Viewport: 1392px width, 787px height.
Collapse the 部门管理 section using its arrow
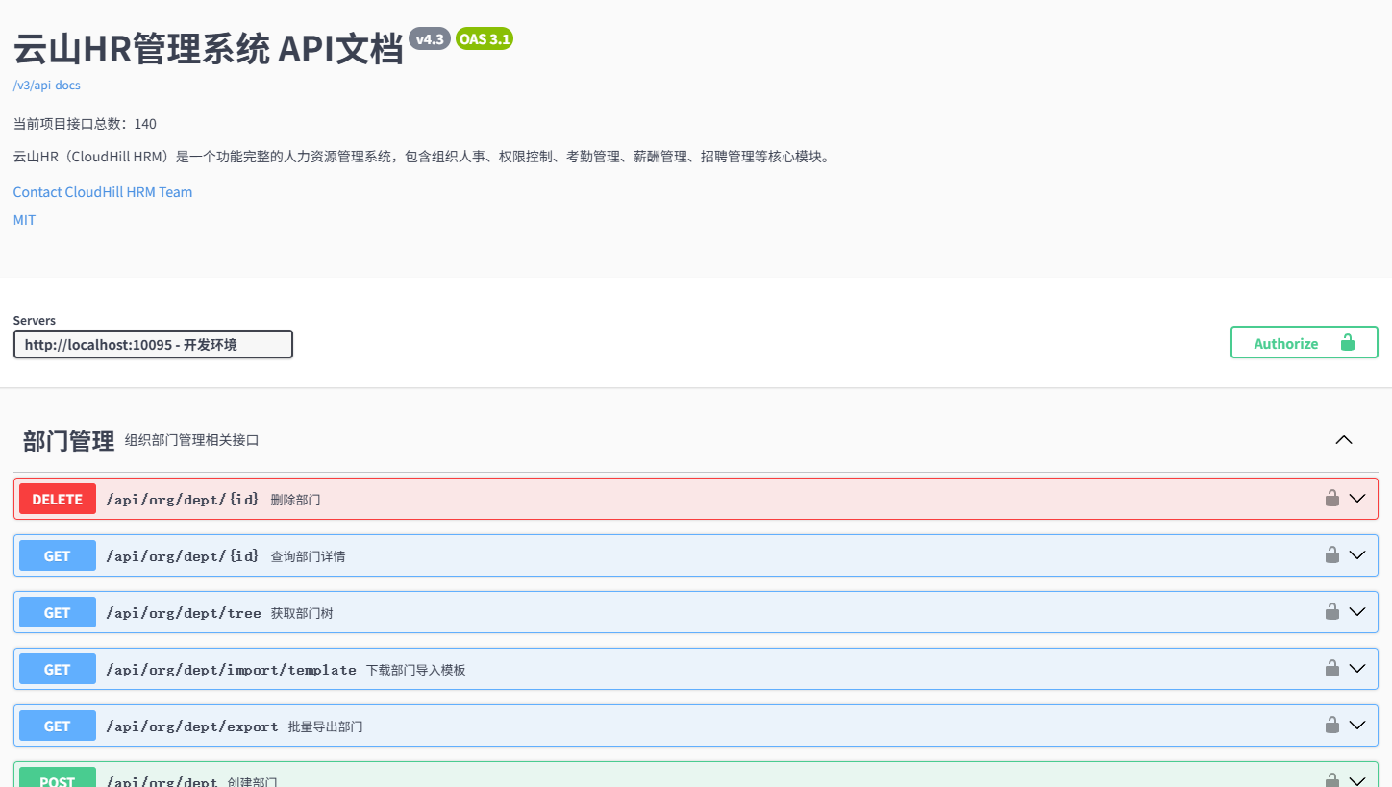[1344, 440]
